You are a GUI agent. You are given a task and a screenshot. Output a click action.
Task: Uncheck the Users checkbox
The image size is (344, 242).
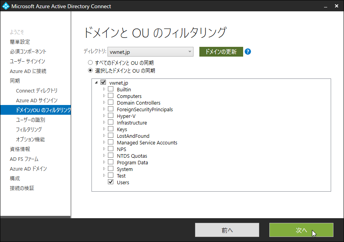click(x=111, y=182)
